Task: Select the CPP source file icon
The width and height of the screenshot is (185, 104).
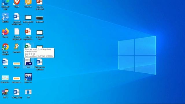Action: pyautogui.click(x=28, y=62)
